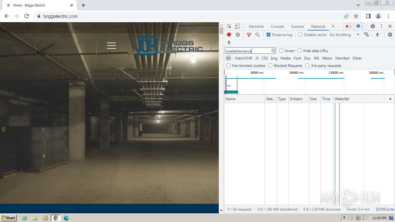Open network search magnifier
This screenshot has width=395, height=222.
tap(258, 35)
